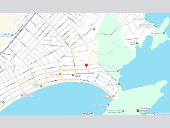The image size is (170, 128).
Task: Open the Quiosque Morro da Pescaria thumbnail
Action: pyautogui.click(x=138, y=111)
